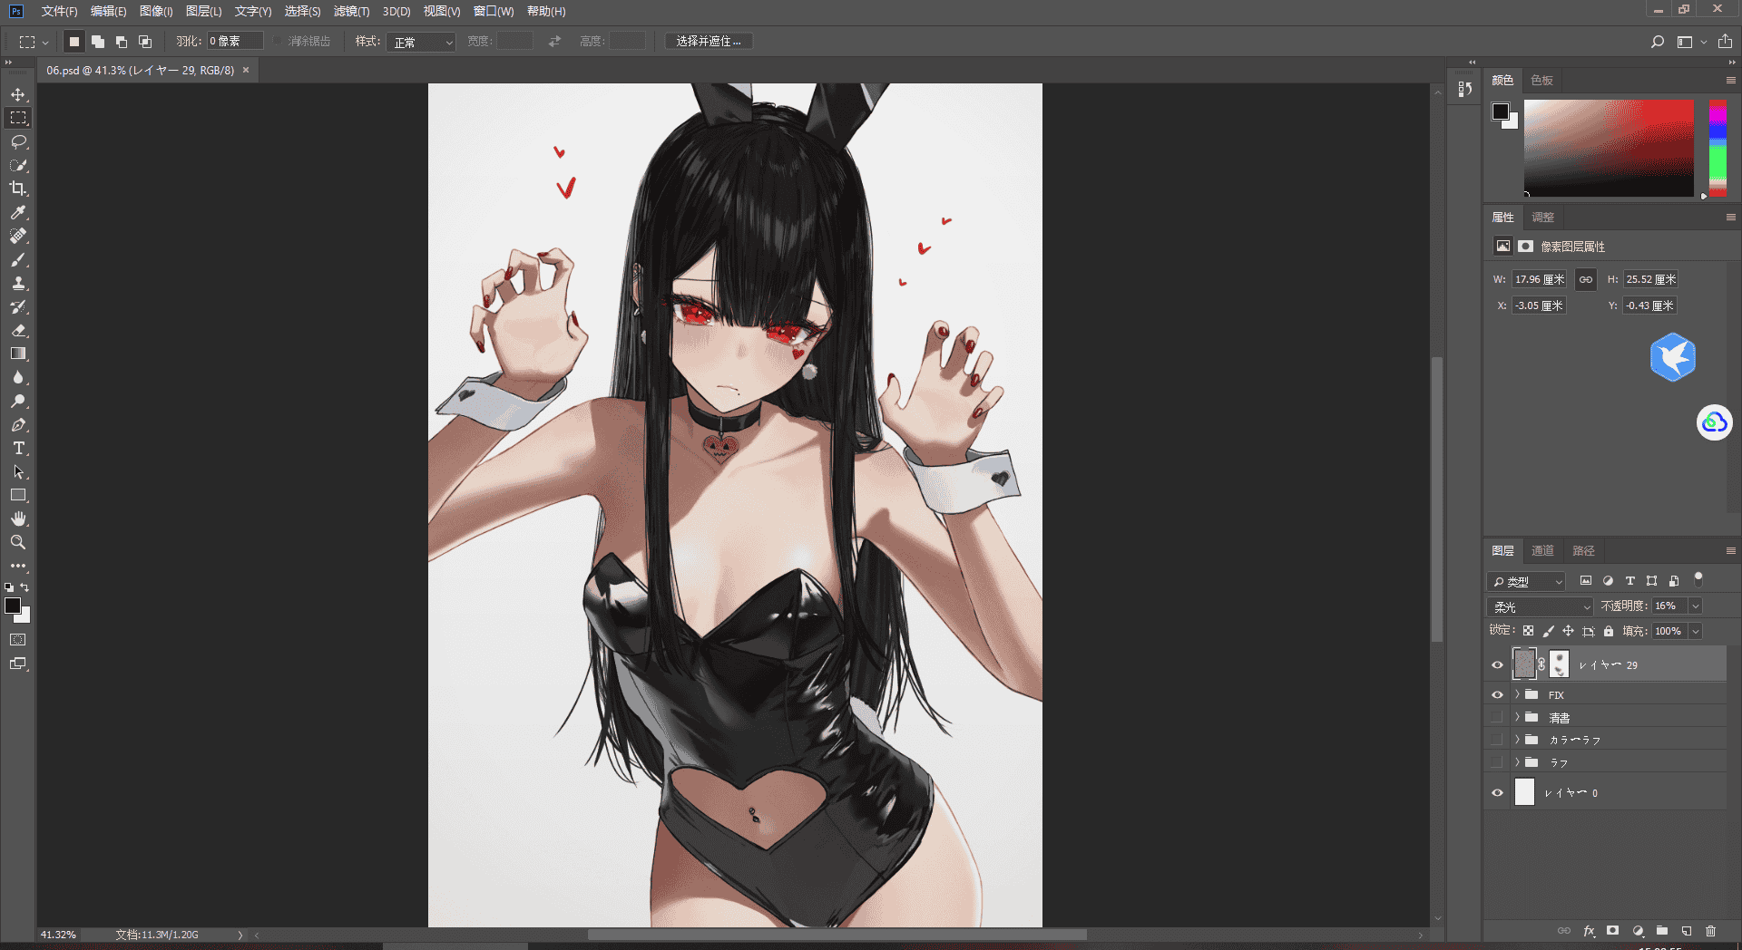The image size is (1742, 950).
Task: Open the layer style fx icon
Action: tap(1589, 931)
